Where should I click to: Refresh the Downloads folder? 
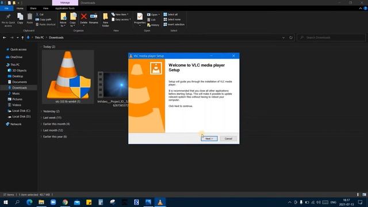point(291,37)
